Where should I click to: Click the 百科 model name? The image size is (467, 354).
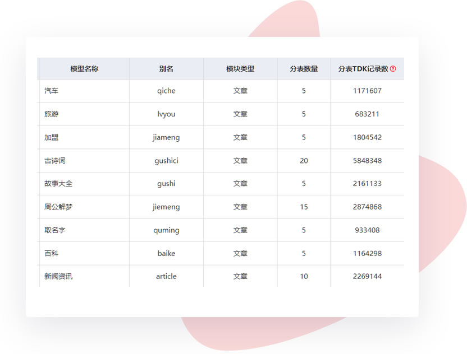[52, 253]
